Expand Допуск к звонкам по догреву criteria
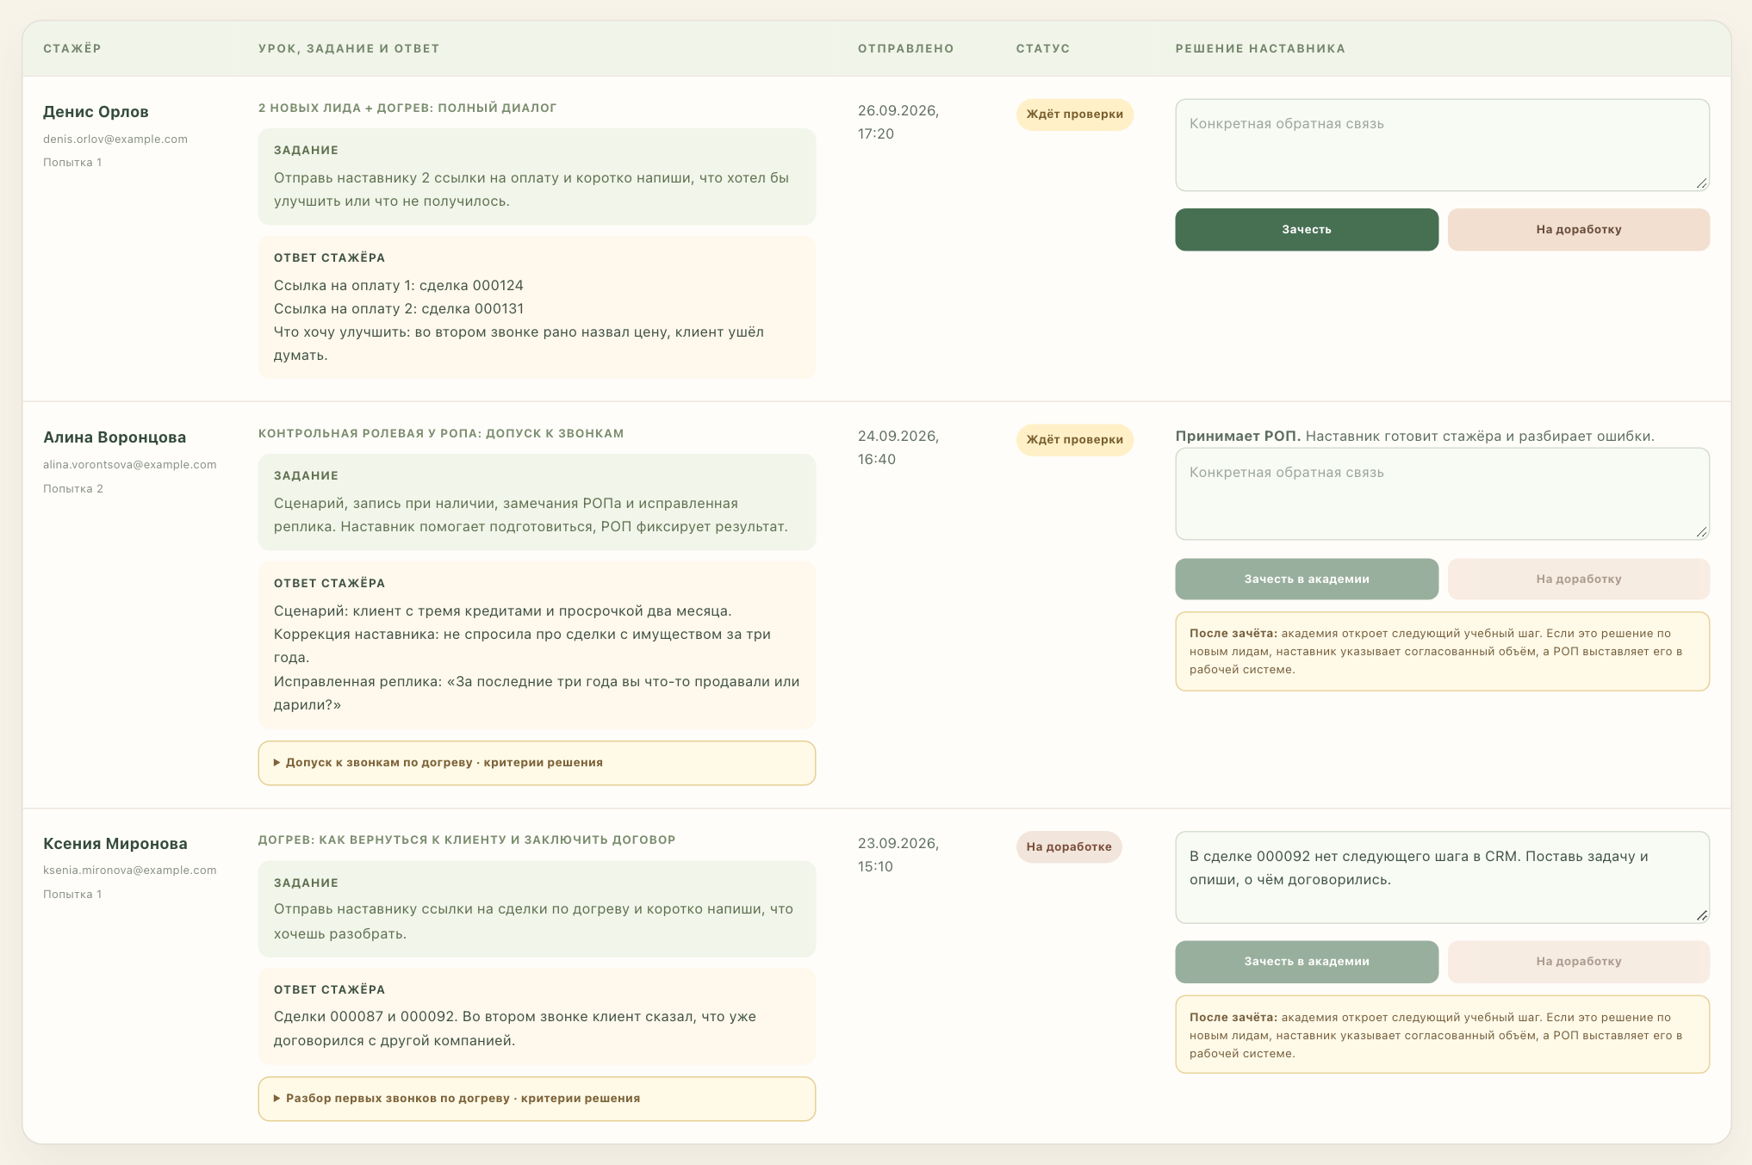 pos(537,763)
